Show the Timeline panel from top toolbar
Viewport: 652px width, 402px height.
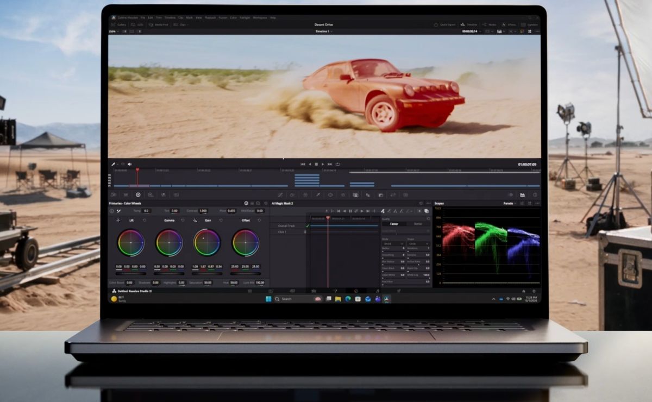tap(468, 24)
